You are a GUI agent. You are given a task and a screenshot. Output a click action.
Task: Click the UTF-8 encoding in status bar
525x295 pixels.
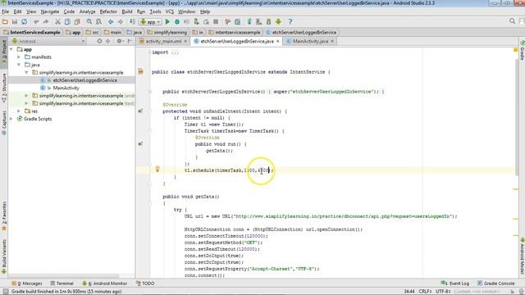[443, 292]
